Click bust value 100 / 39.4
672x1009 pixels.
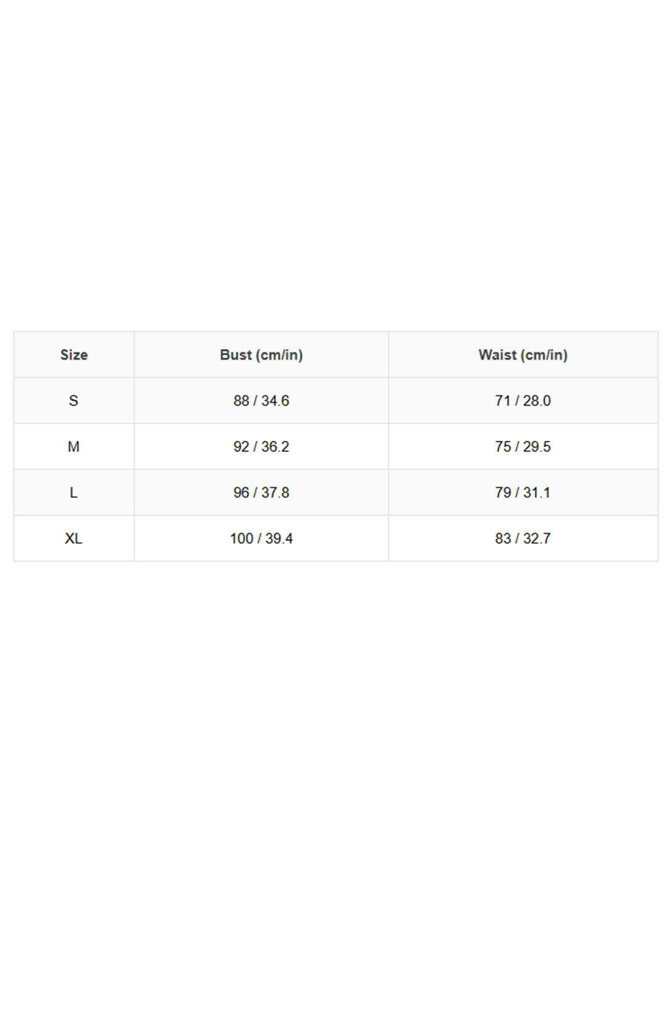261,539
